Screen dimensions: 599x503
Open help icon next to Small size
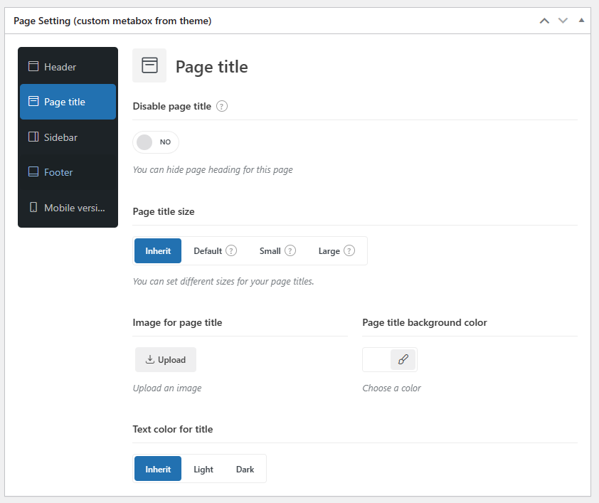point(290,250)
